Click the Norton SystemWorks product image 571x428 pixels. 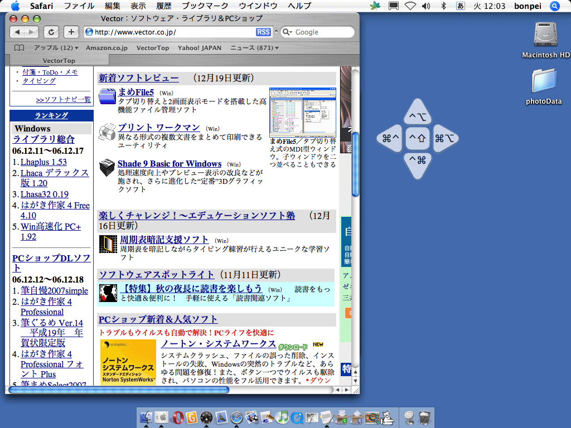point(128,362)
